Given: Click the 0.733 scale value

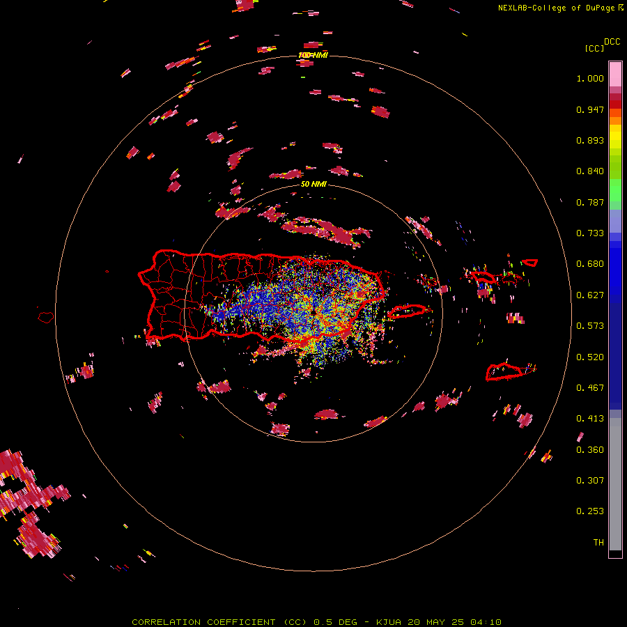Looking at the screenshot, I should [590, 233].
